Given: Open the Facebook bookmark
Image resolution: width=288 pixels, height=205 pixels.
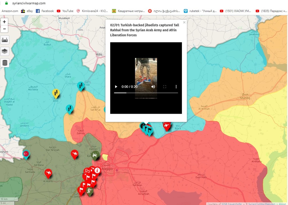Looking at the screenshot, I should (x=45, y=11).
